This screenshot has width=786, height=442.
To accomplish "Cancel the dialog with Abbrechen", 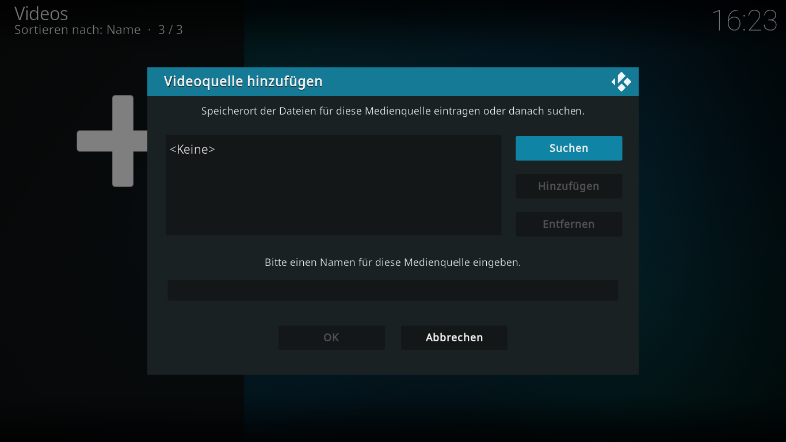I will [454, 337].
